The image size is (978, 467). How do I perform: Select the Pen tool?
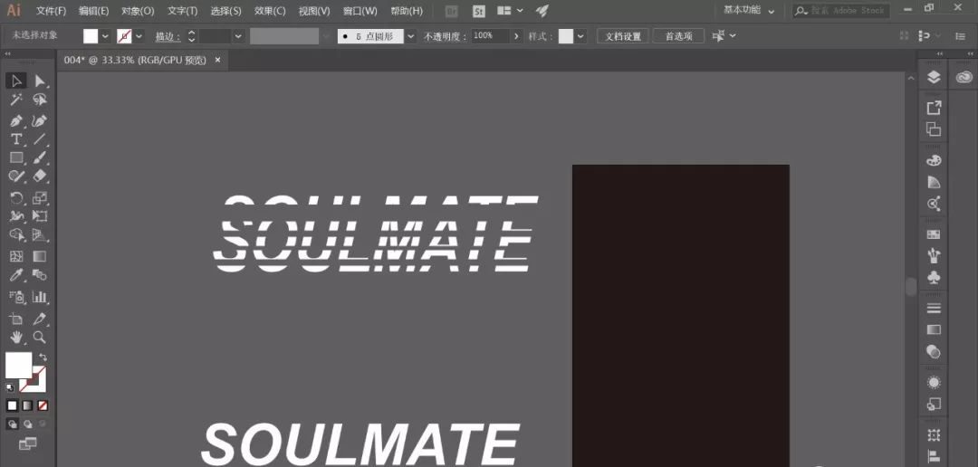[x=16, y=120]
